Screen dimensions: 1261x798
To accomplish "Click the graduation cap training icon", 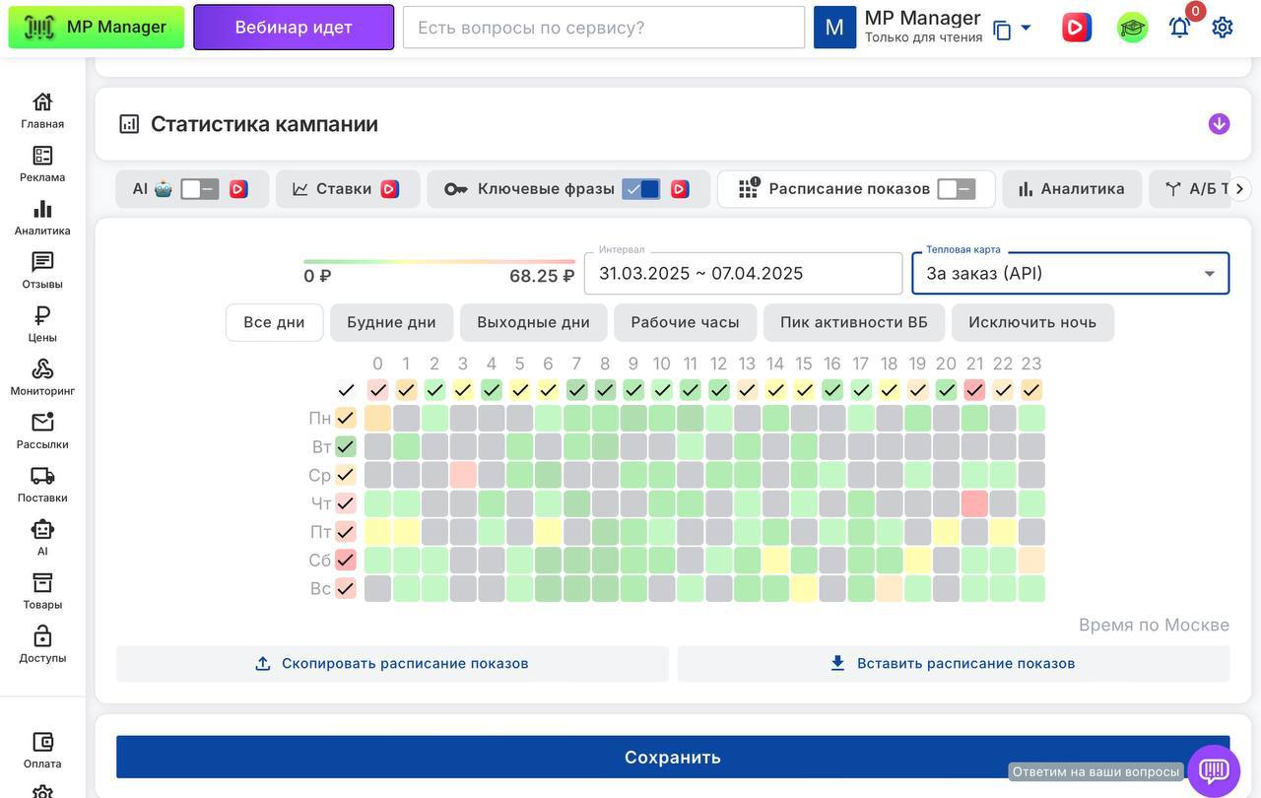I will (x=1132, y=28).
